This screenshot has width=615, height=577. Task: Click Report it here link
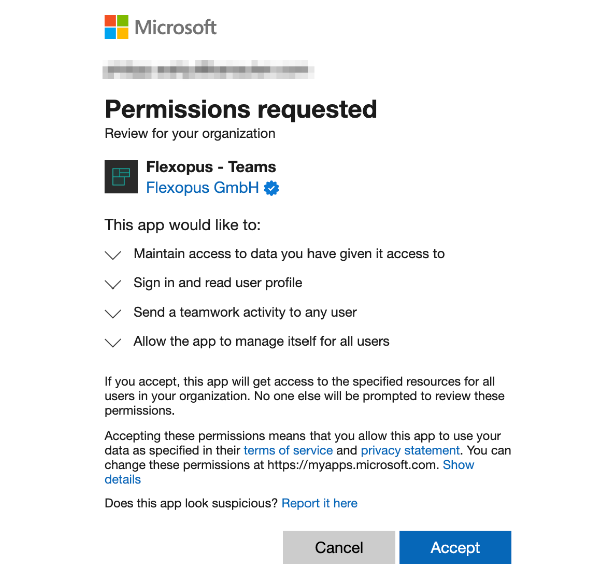pos(319,503)
